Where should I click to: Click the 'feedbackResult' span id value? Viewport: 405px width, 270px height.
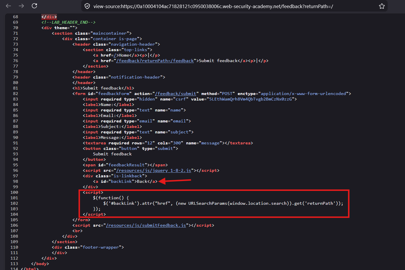point(127,165)
